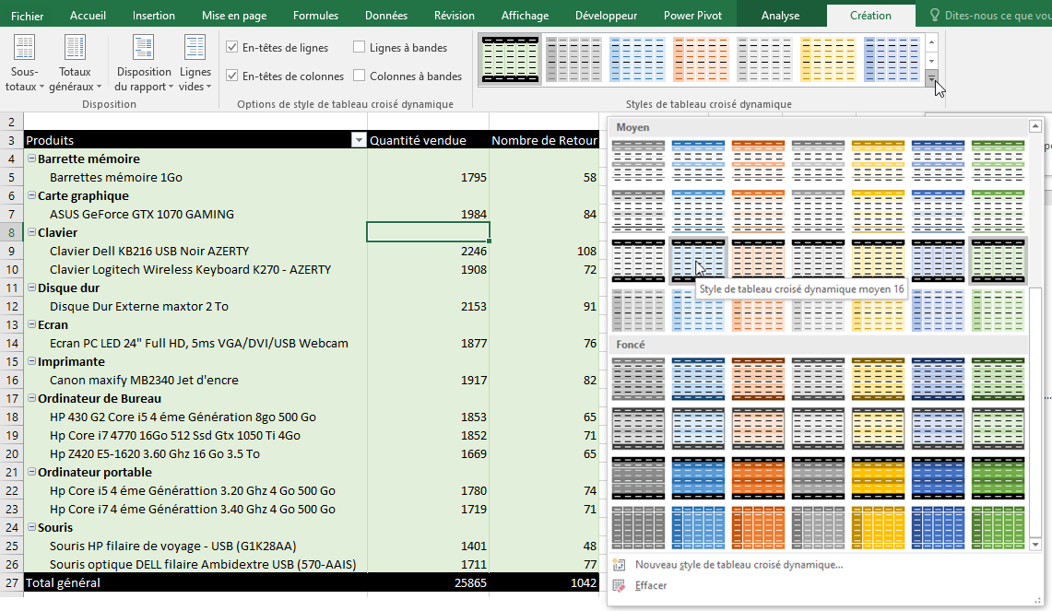Click the styles gallery More arrow
Viewport: 1052px width, 611px height.
[931, 77]
